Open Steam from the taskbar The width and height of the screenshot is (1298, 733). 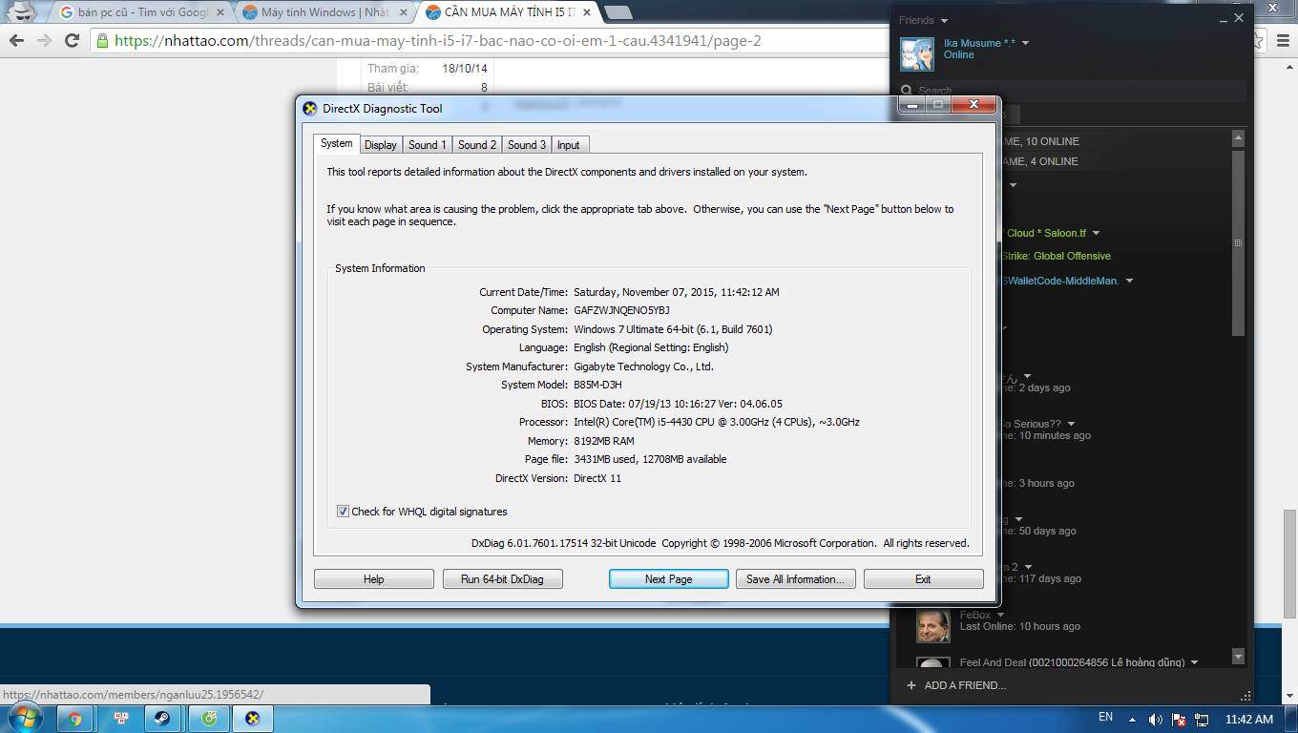(162, 719)
